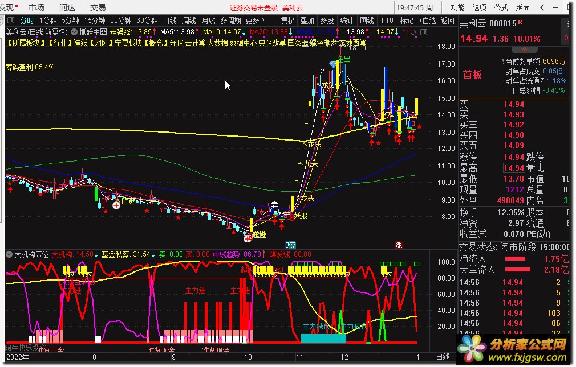Click the 14:56 trade row with volume 86
The image size is (576, 367).
(513, 323)
